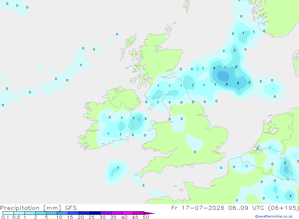Choose the 10–15 mm legend color swatch
The image size is (299, 219).
(x=62, y=213)
